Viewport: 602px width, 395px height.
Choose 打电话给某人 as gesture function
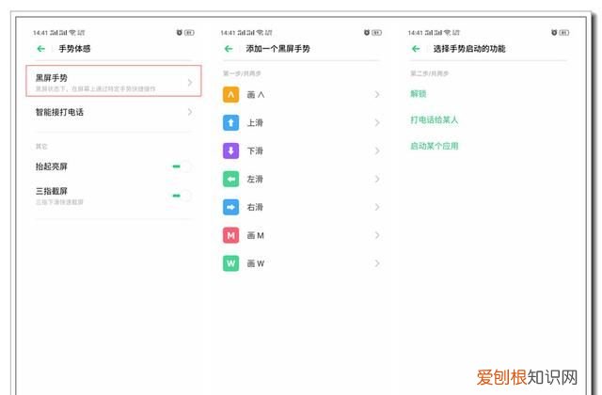click(x=435, y=120)
